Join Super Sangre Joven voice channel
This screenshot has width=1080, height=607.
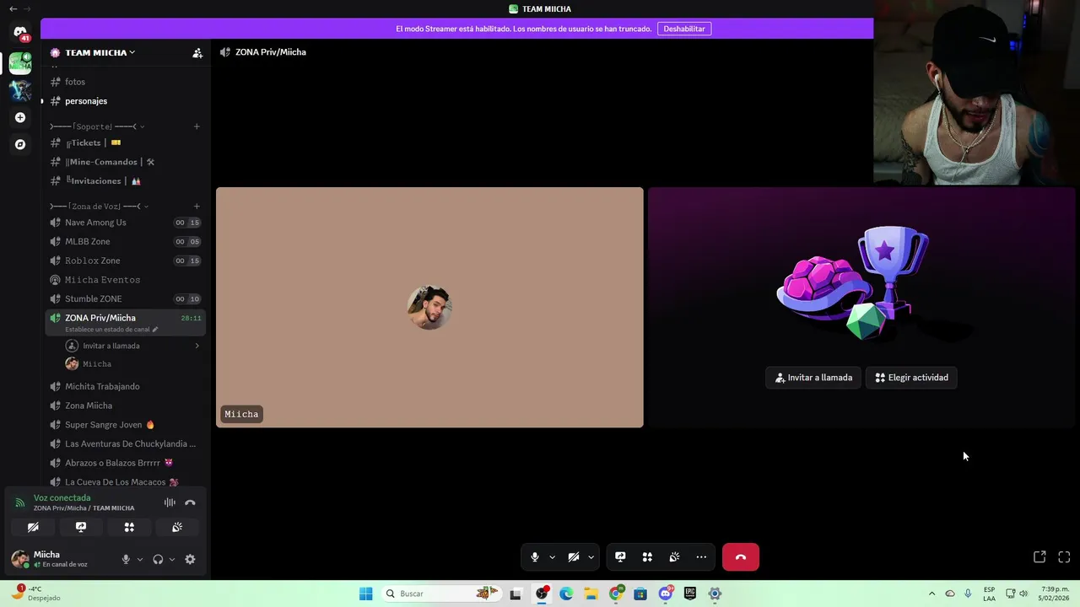[127, 425]
